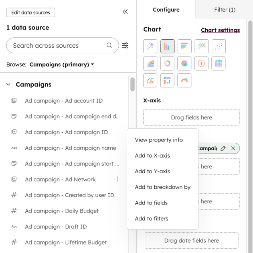The image size is (253, 253).
Task: Switch to the Filter (1) tab
Action: point(225,10)
